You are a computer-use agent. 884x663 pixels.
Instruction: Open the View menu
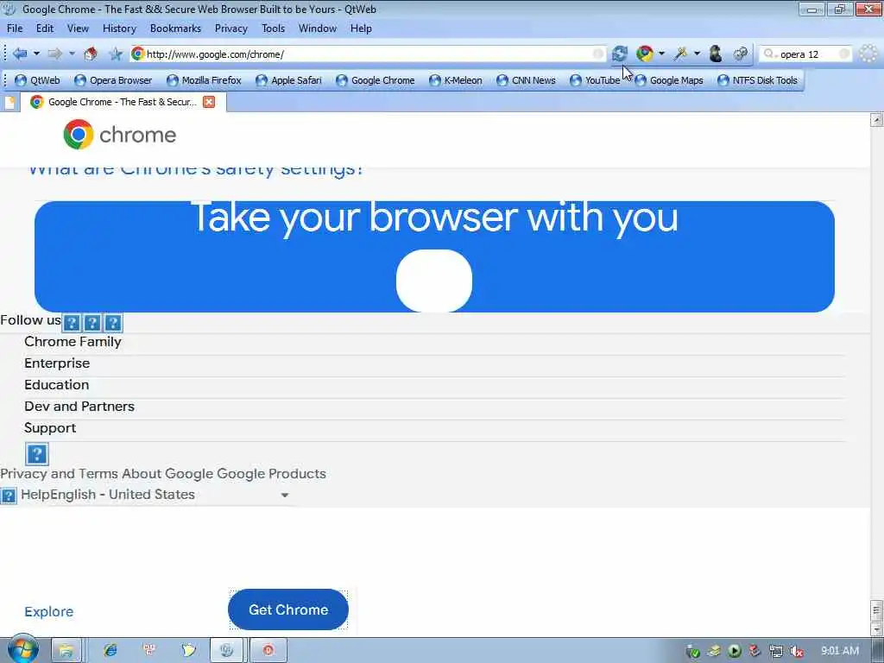click(78, 28)
